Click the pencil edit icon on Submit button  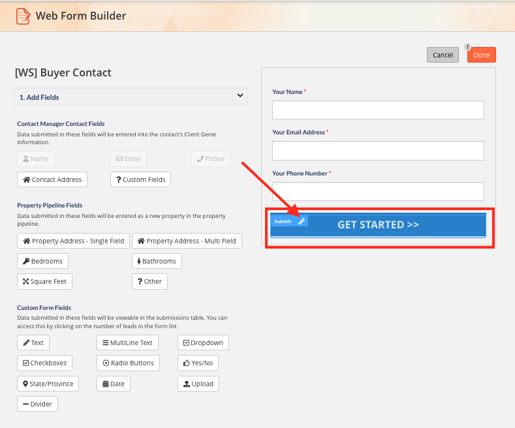click(302, 221)
